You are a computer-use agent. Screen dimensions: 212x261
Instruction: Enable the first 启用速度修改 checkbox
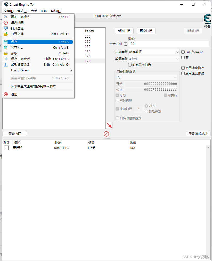point(183,68)
